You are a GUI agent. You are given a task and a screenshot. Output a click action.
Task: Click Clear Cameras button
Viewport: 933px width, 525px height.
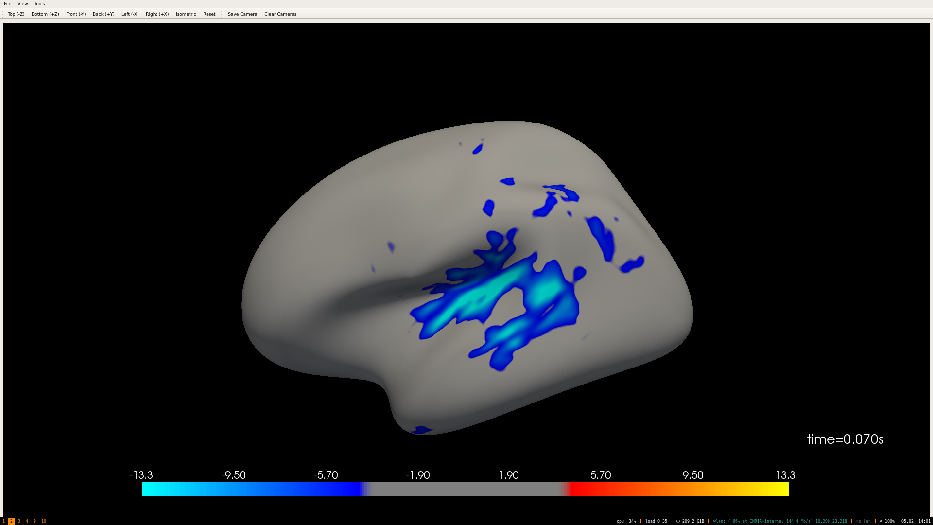tap(280, 14)
